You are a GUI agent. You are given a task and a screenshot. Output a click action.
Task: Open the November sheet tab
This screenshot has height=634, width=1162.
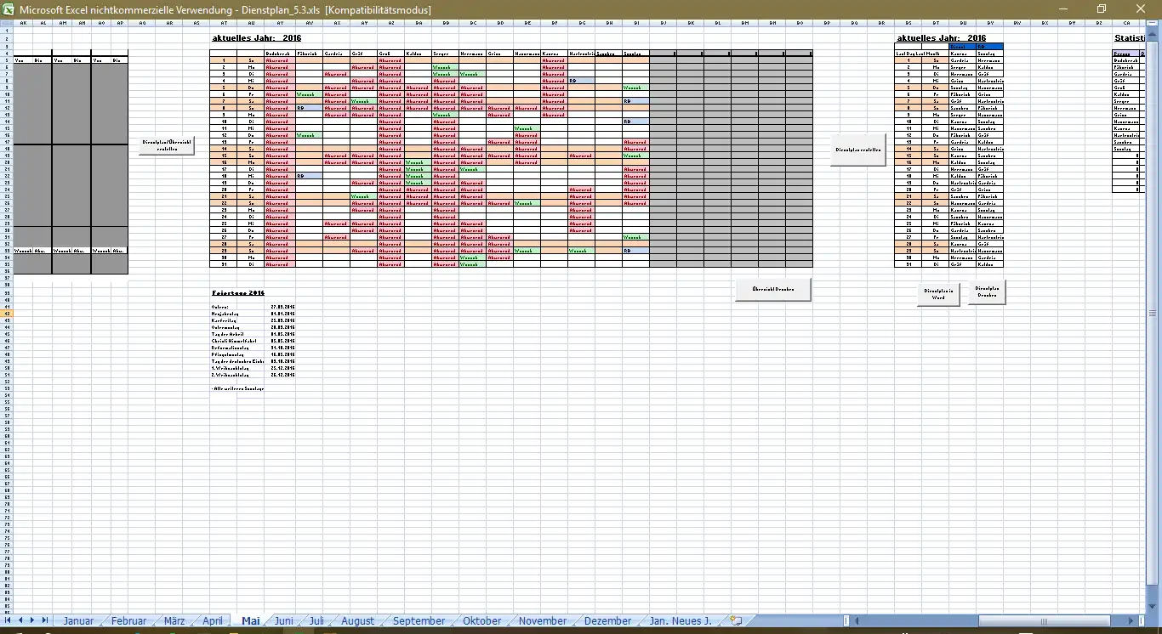point(543,621)
